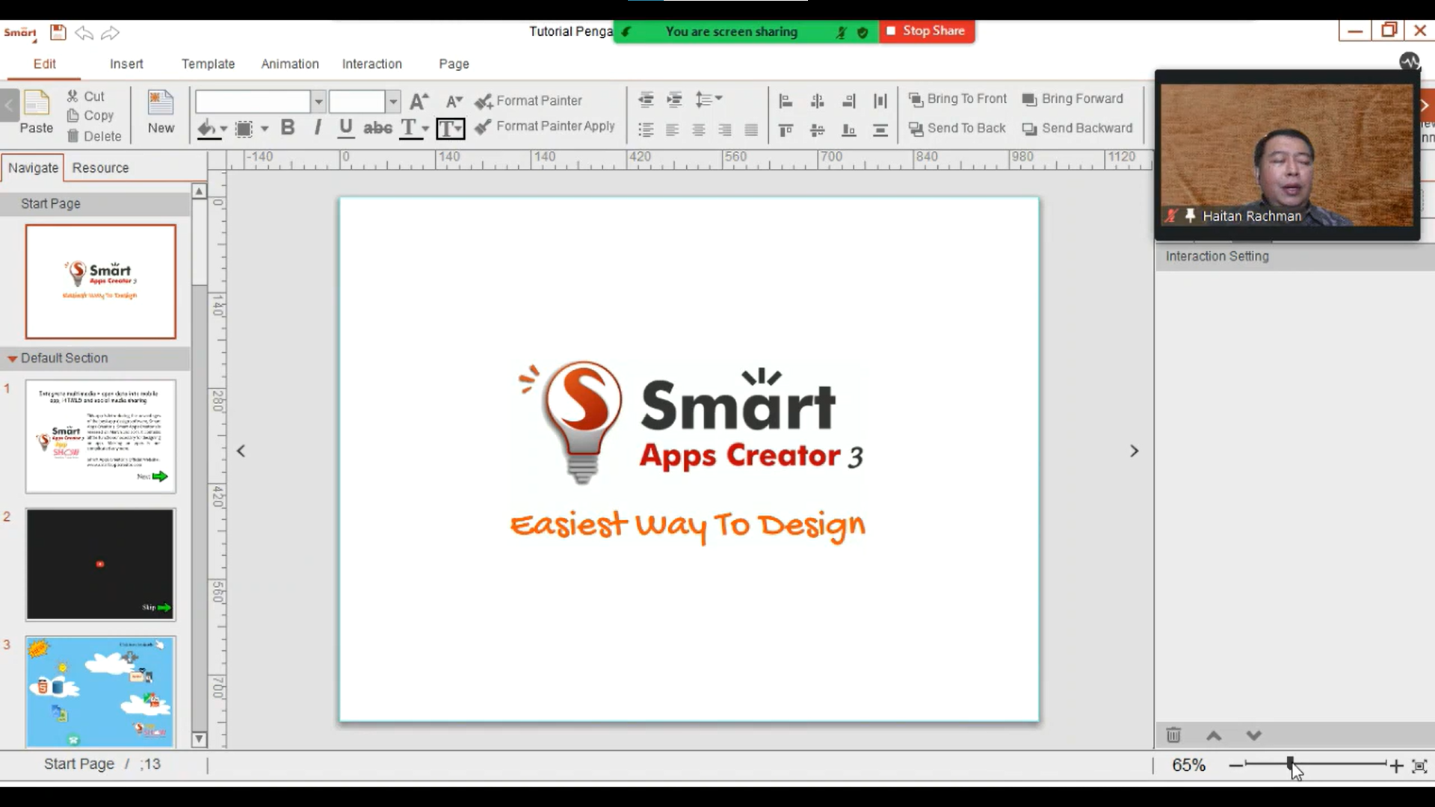This screenshot has height=807, width=1435.
Task: Create a New page
Action: pos(161,112)
